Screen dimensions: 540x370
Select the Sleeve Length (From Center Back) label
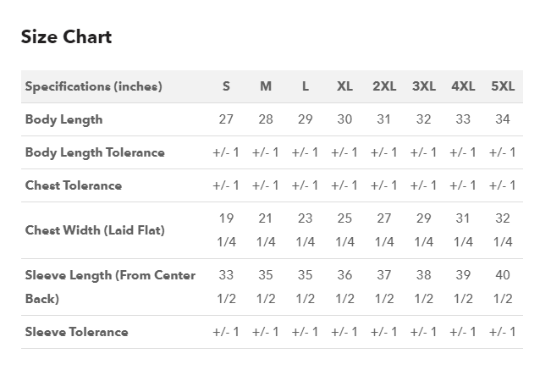tap(110, 287)
